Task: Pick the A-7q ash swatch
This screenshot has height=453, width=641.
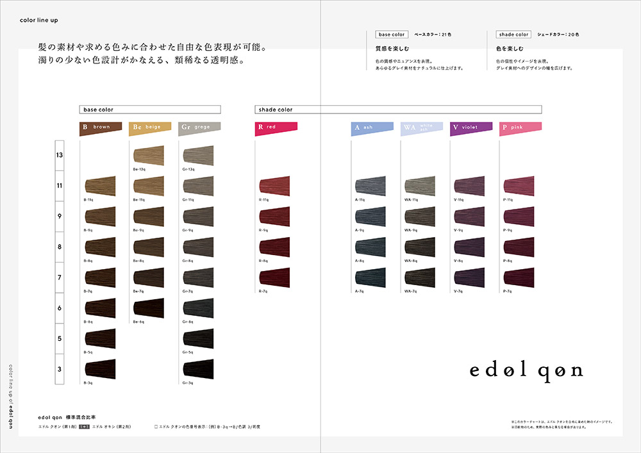Action: 370,278
